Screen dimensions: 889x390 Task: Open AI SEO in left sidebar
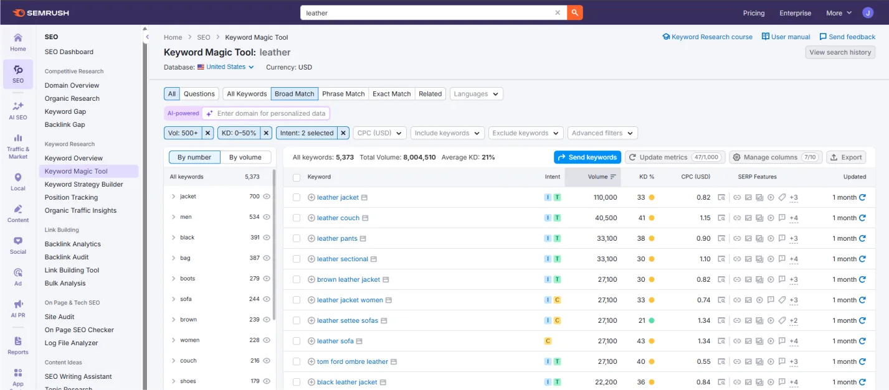18,111
